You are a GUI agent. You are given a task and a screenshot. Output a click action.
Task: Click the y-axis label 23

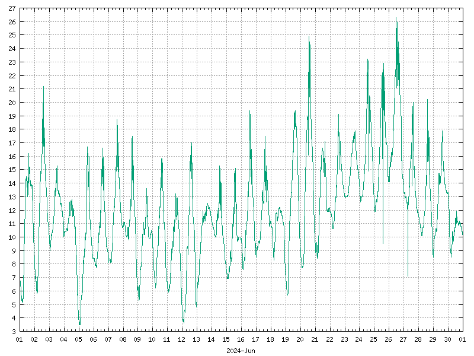pyautogui.click(x=12, y=62)
